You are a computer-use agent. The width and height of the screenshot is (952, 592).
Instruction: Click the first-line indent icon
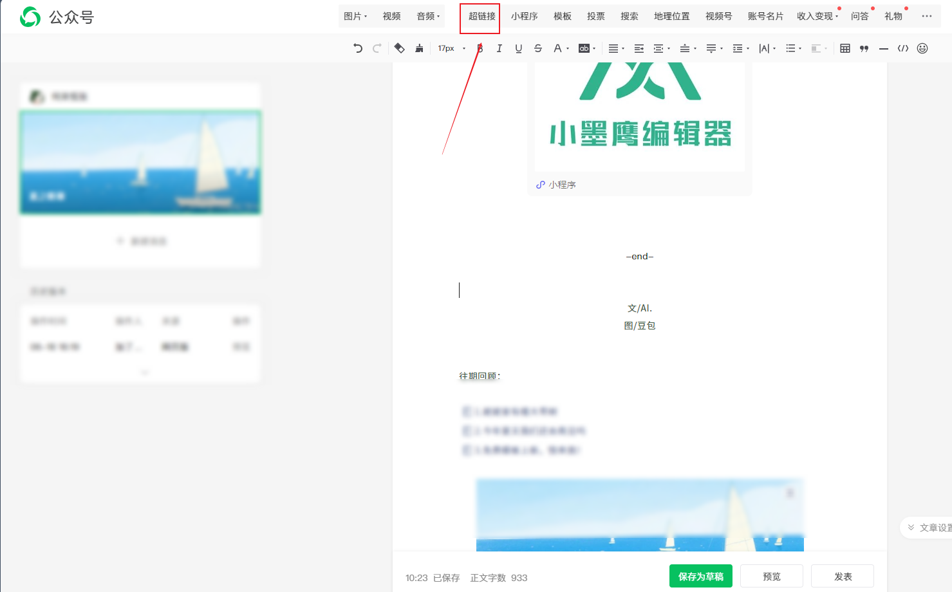point(658,48)
